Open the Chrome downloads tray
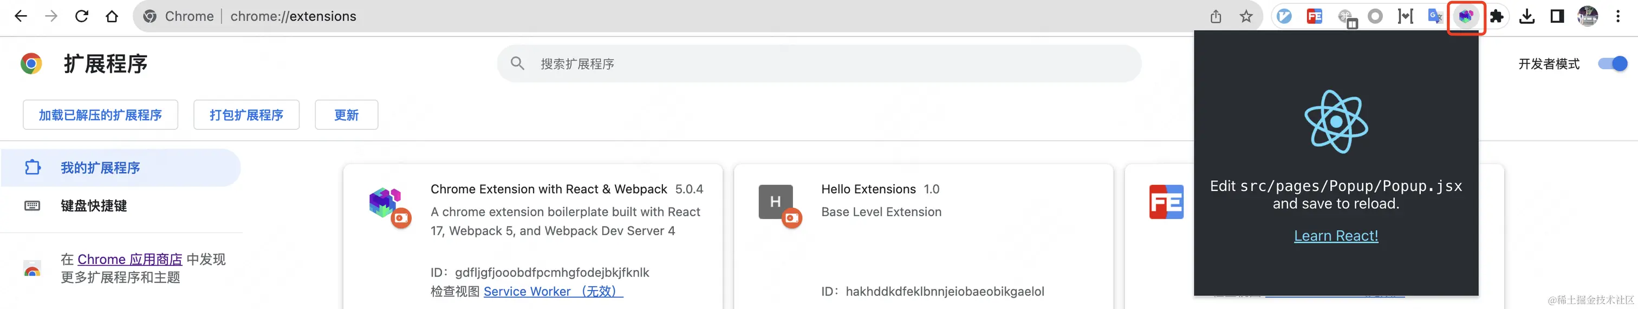Viewport: 1638px width, 309px height. click(x=1527, y=16)
